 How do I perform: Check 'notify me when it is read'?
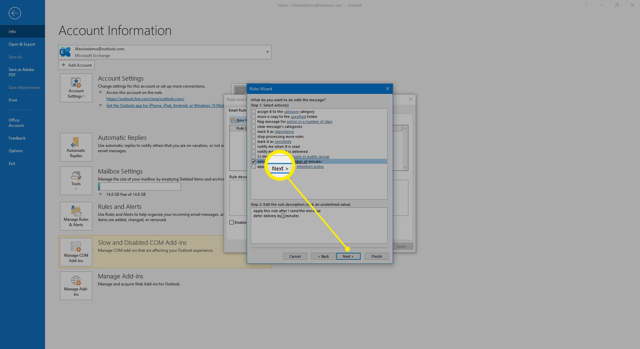(x=254, y=147)
